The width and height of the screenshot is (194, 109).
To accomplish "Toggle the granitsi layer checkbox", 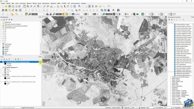I will pos(3,67).
